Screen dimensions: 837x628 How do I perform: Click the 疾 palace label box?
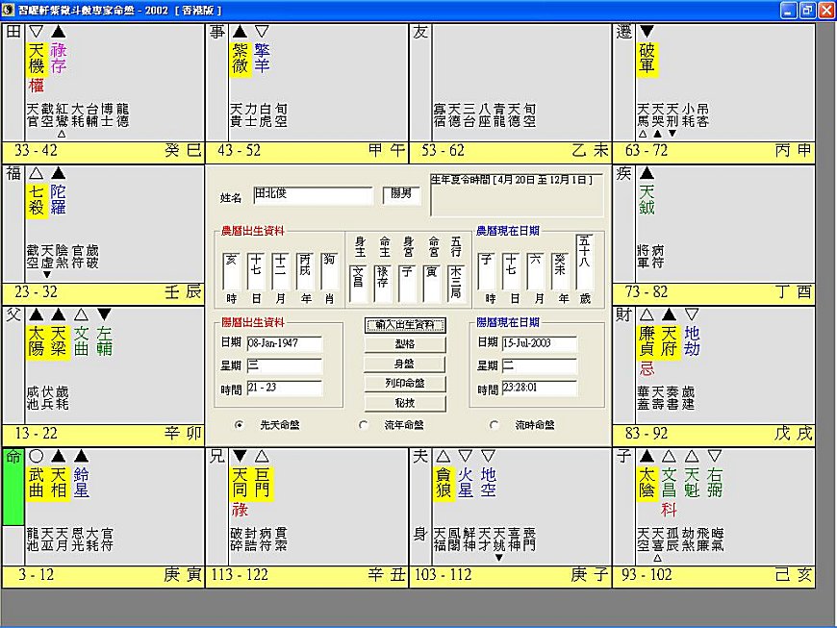point(622,173)
